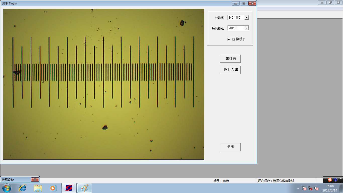
Task: Click the 属性页 properties button
Action: tap(230, 59)
